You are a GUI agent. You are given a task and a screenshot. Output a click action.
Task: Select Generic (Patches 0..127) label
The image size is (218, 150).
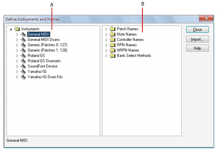pos(47,45)
